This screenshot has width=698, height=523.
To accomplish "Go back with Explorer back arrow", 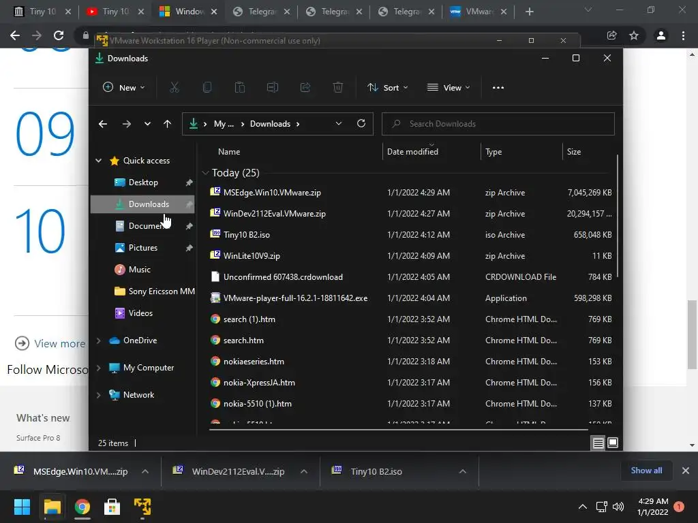I will pyautogui.click(x=103, y=124).
